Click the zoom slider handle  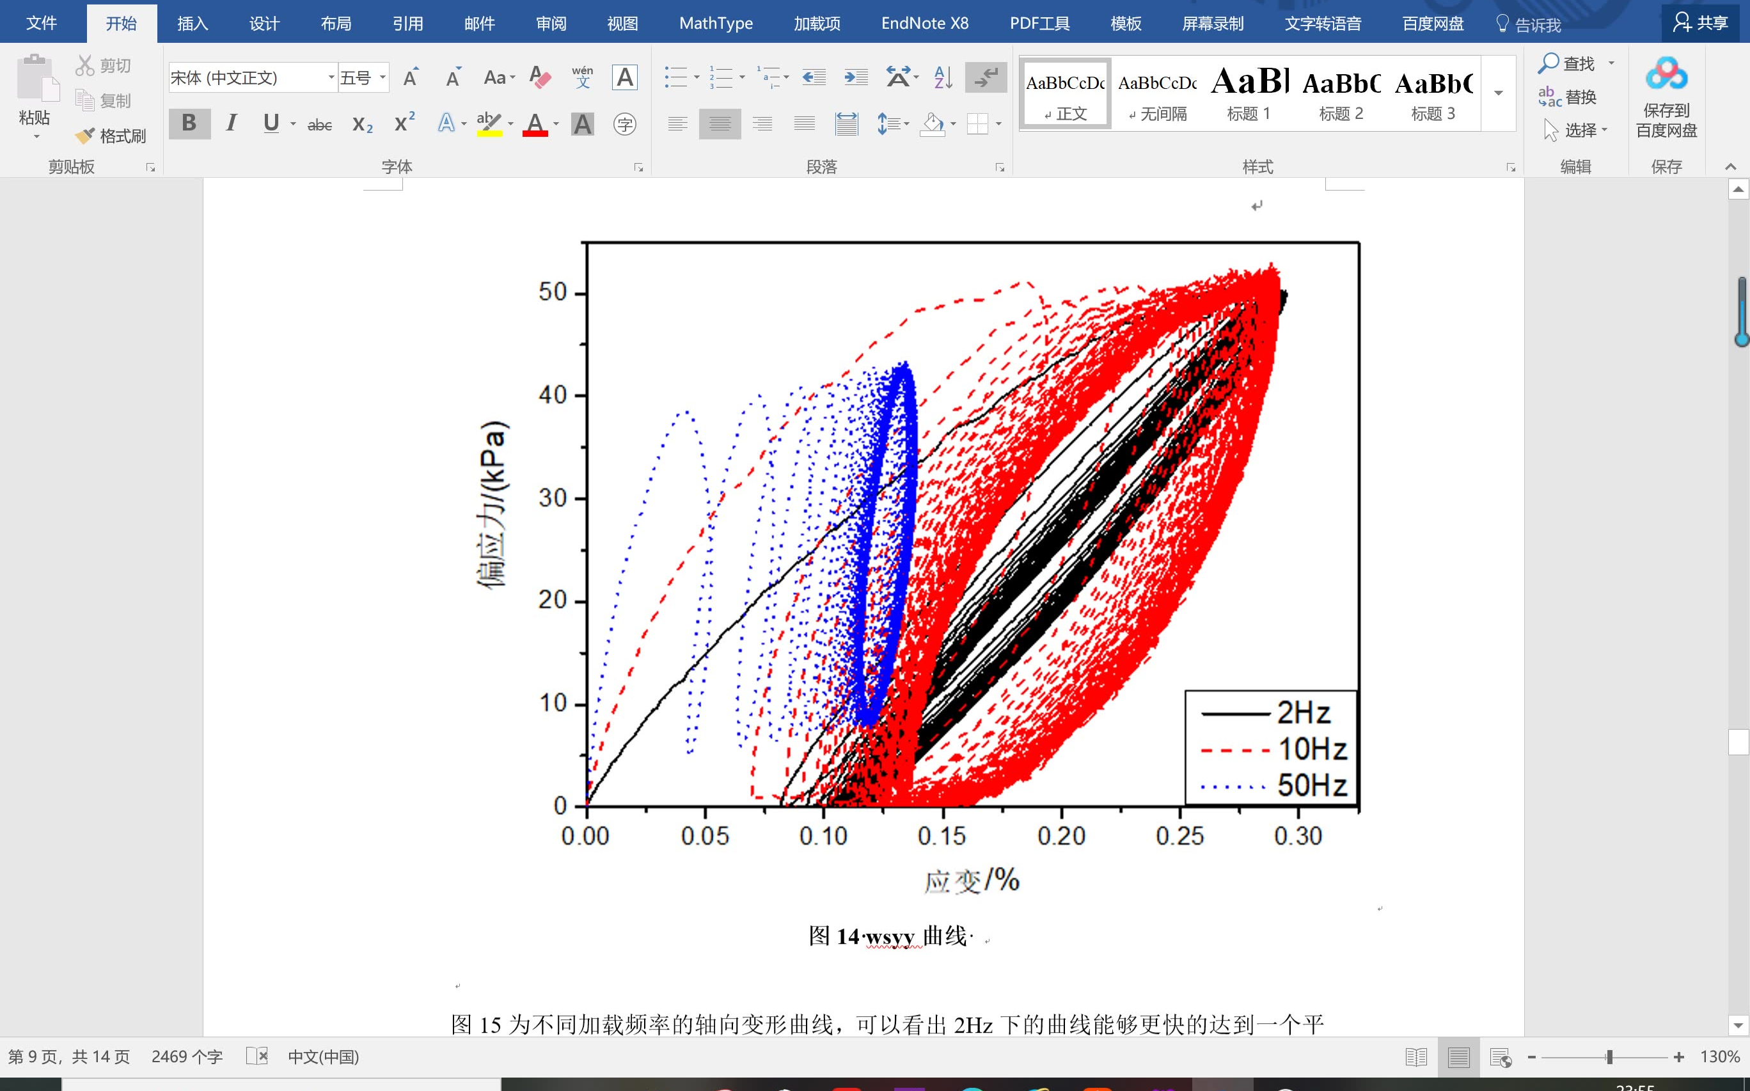tap(1609, 1057)
